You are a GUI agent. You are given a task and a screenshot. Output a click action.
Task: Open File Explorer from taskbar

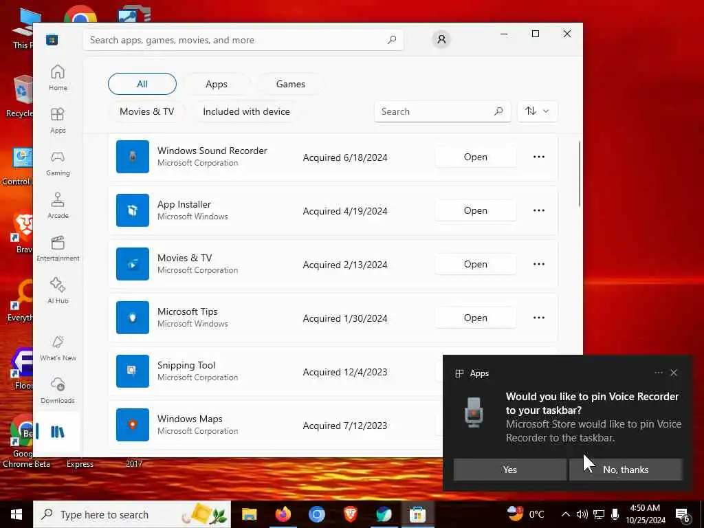(x=249, y=514)
